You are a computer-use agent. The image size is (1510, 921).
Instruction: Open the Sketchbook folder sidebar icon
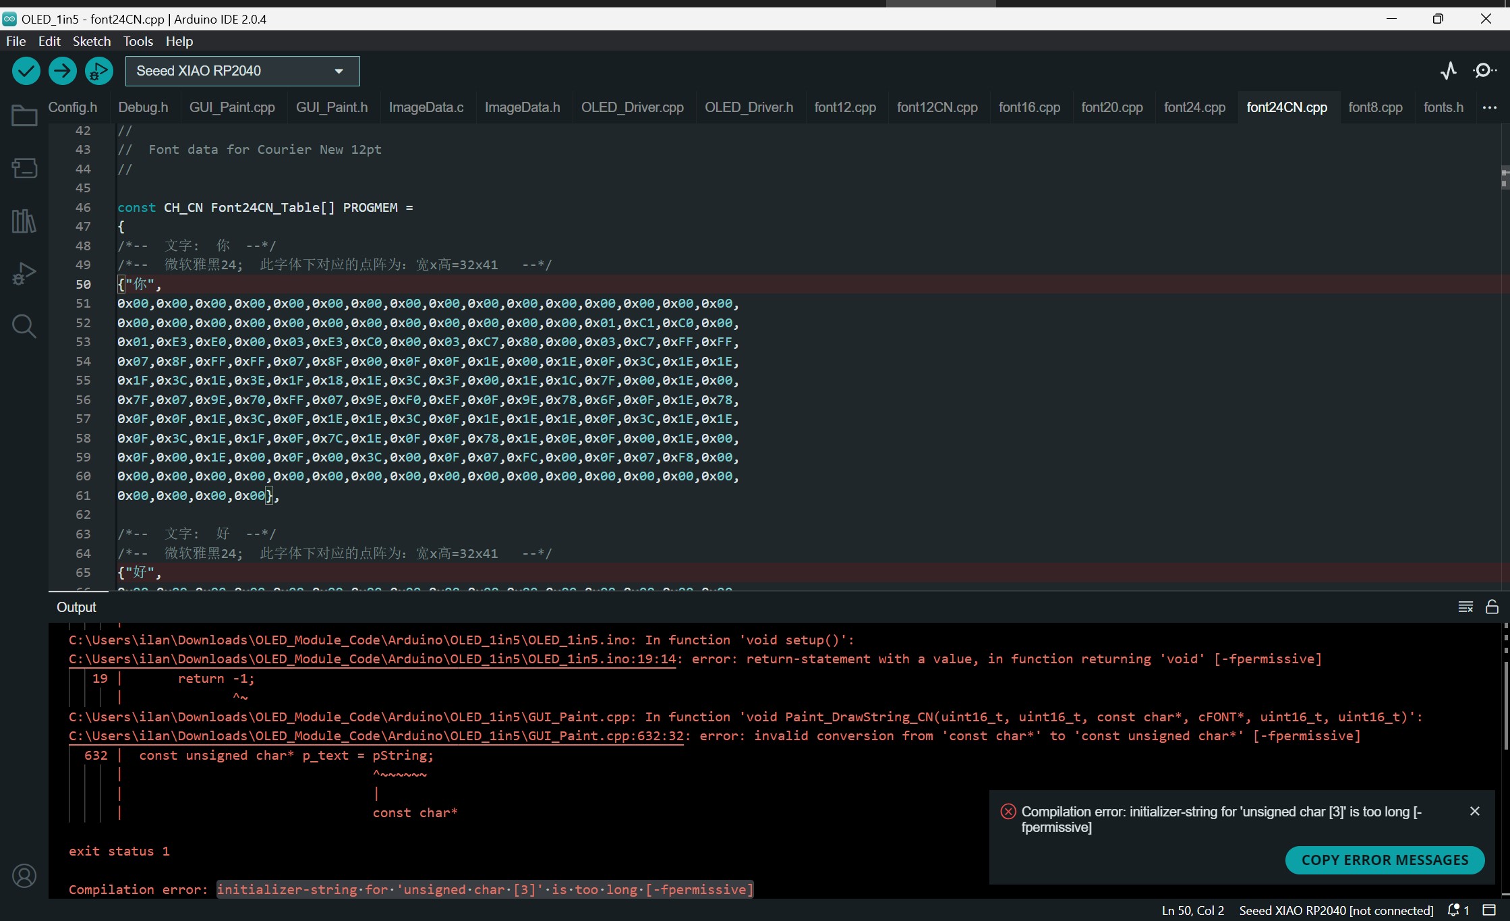[x=24, y=116]
